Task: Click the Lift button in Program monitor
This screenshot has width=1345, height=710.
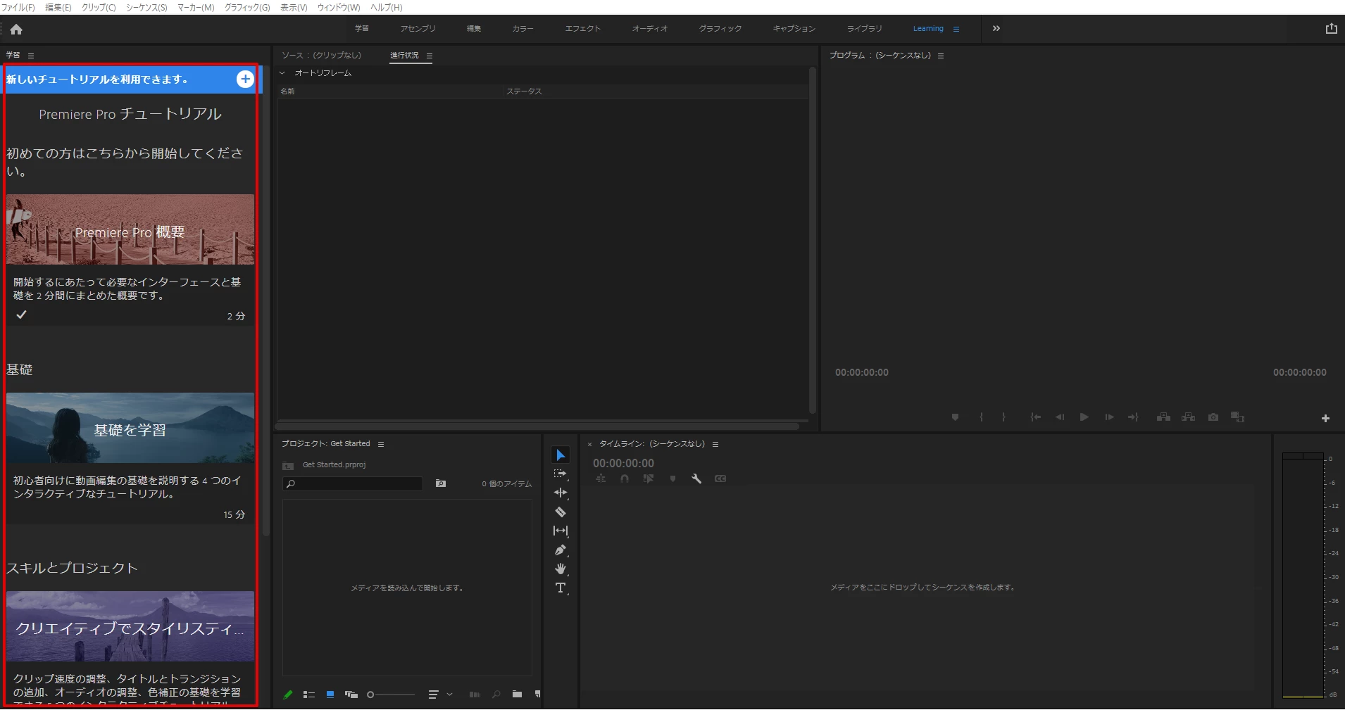Action: point(1163,417)
